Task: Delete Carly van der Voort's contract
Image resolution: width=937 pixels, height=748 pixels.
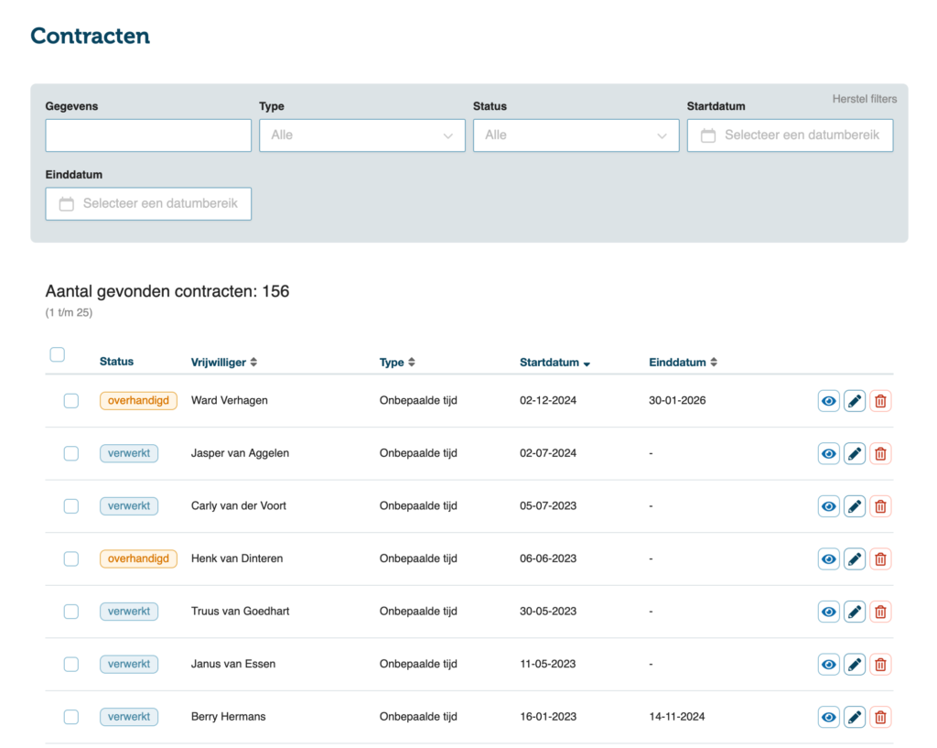Action: tap(880, 506)
